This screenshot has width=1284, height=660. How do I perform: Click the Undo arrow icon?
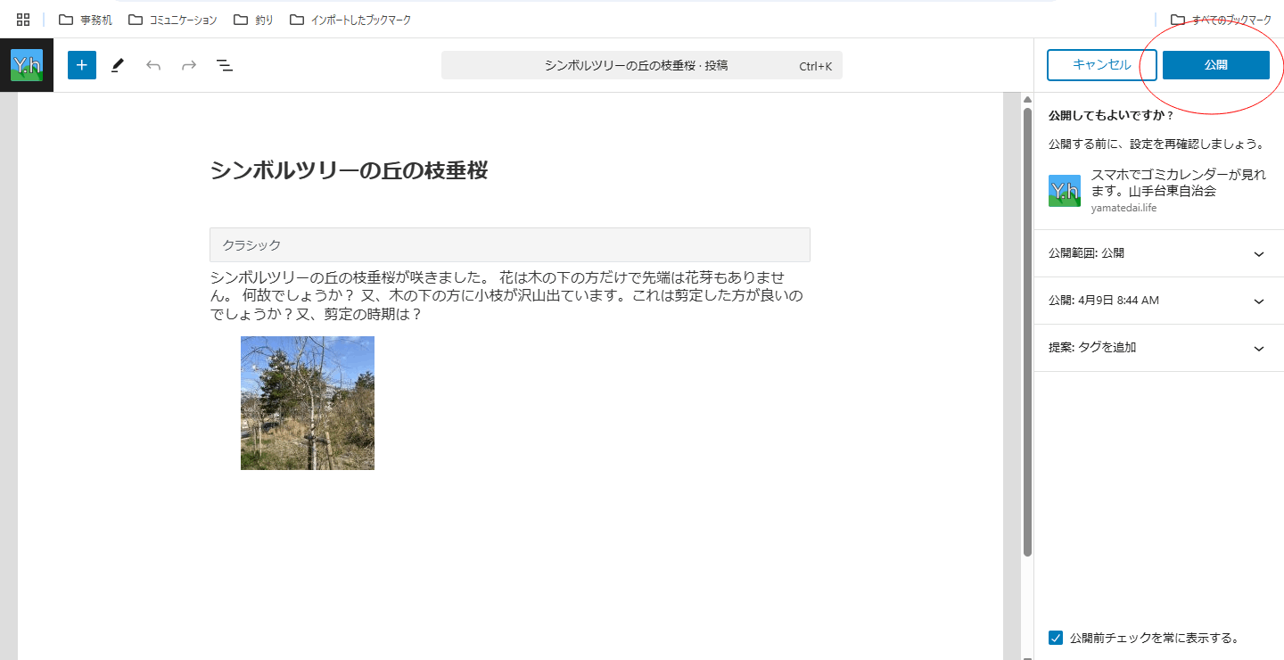(153, 65)
